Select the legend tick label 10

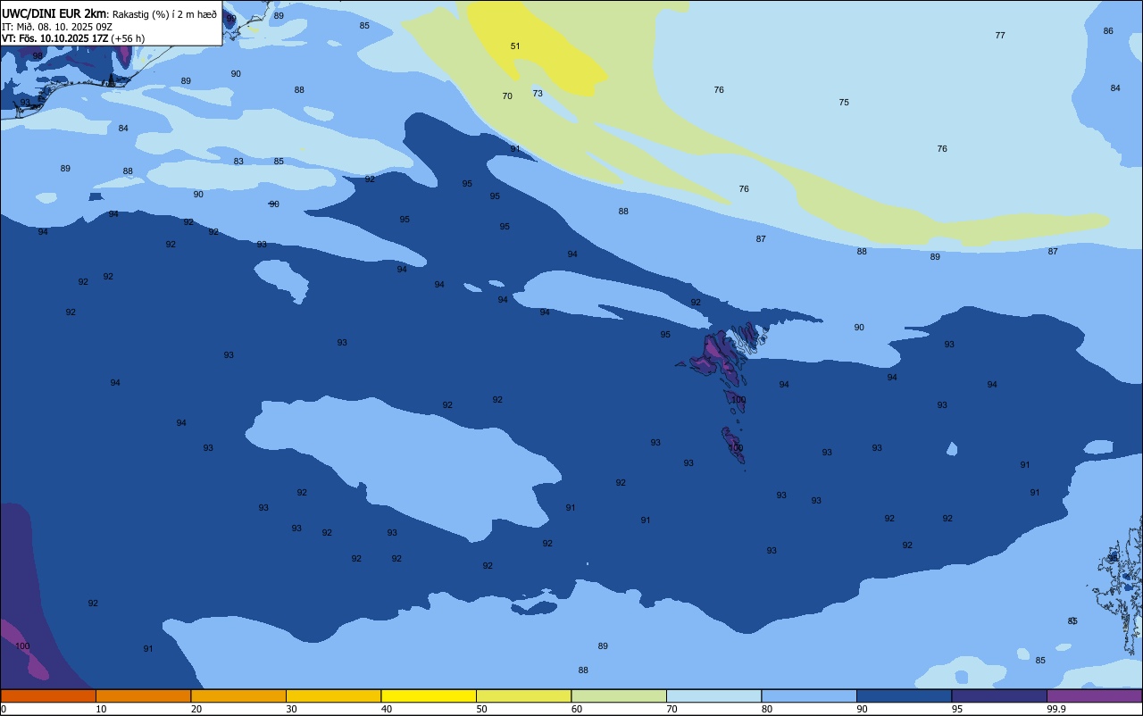101,709
